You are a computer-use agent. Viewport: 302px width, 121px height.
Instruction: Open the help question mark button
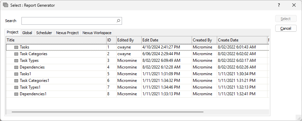[x=279, y=5]
